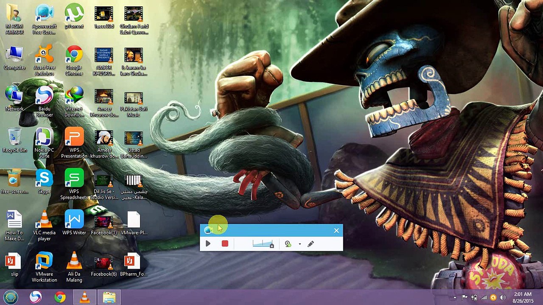Click the orange Avast tray icon
This screenshot has width=543, height=305.
pyautogui.click(x=493, y=297)
